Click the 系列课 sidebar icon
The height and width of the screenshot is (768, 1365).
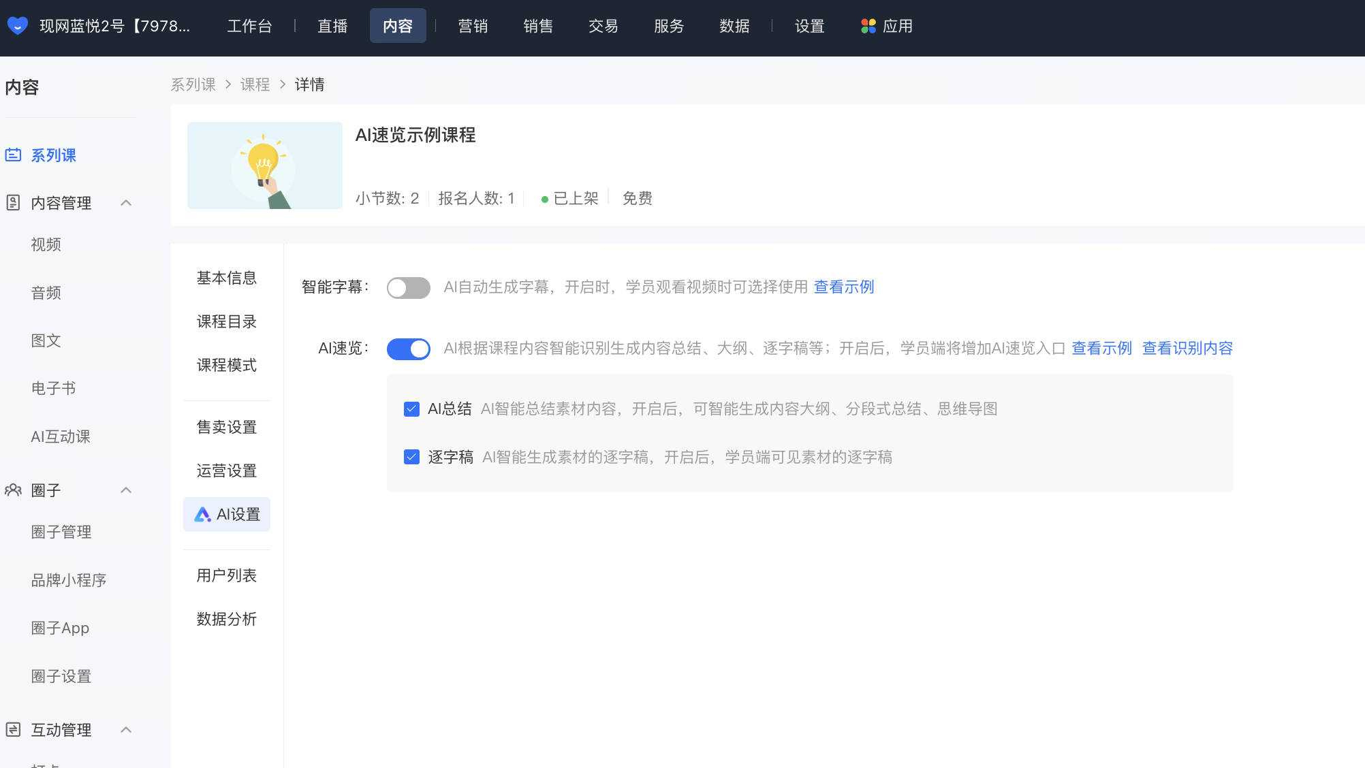13,155
